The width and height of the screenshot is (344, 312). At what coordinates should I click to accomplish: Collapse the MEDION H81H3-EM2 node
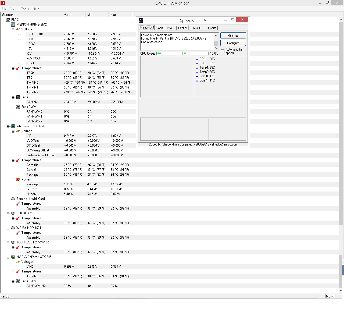click(x=8, y=25)
